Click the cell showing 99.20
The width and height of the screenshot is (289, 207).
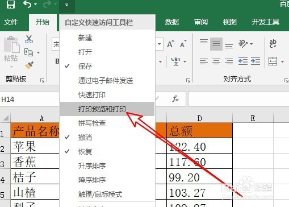tap(199, 176)
